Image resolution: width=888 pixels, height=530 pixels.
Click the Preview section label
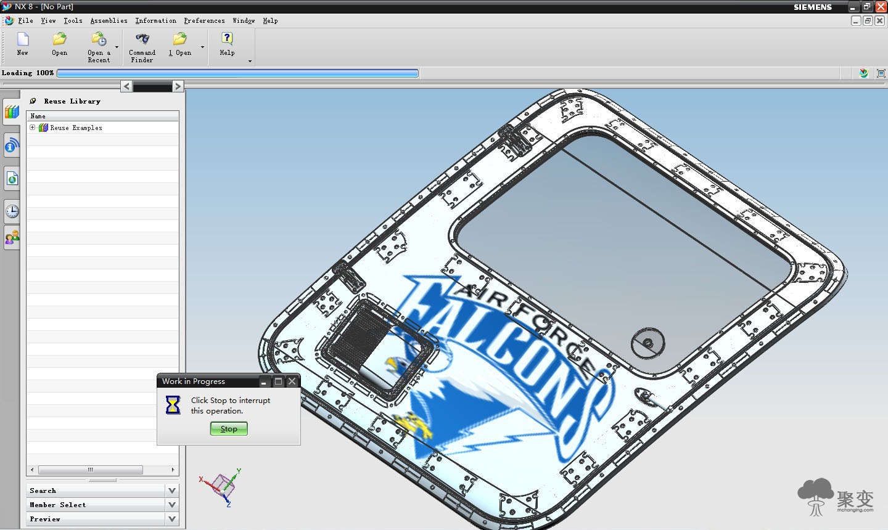(x=45, y=519)
